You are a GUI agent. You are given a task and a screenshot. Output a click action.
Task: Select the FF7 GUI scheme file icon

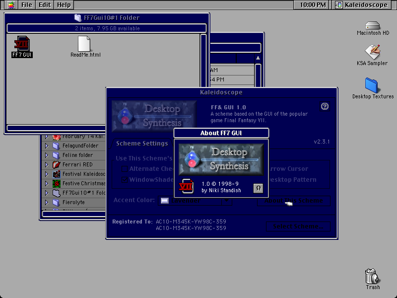(22, 44)
